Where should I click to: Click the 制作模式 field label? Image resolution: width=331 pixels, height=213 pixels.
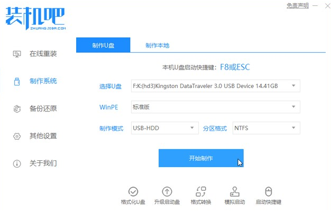tap(111, 129)
